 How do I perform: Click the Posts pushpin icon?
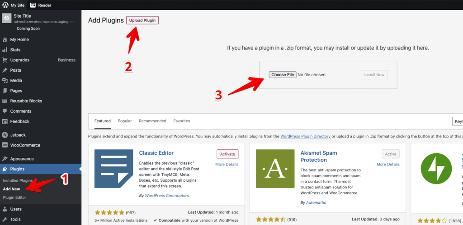click(5, 70)
